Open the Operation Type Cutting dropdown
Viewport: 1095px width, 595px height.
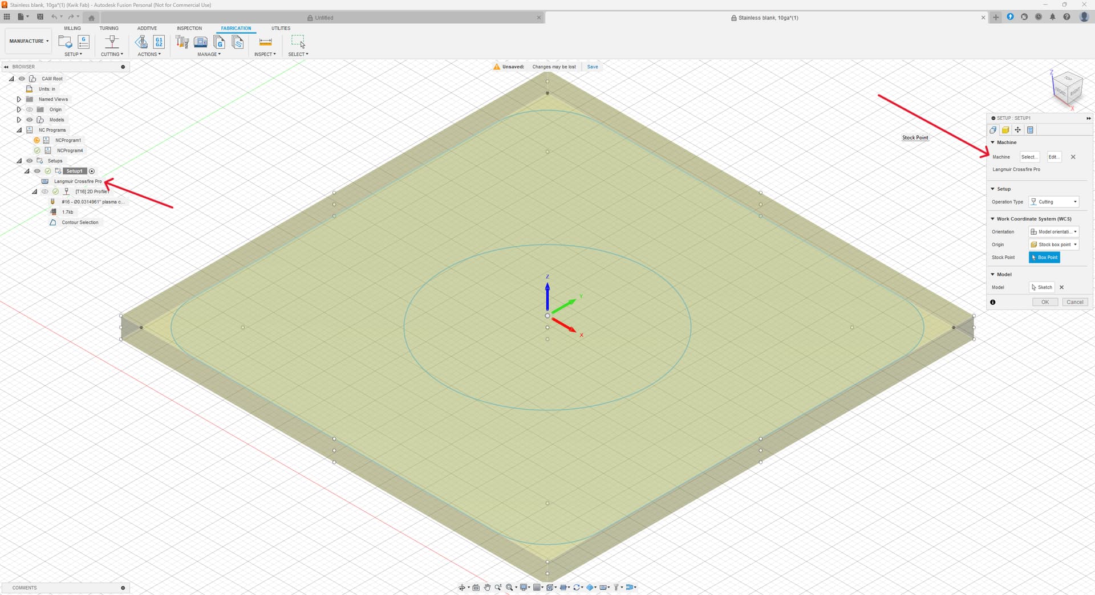pyautogui.click(x=1053, y=202)
